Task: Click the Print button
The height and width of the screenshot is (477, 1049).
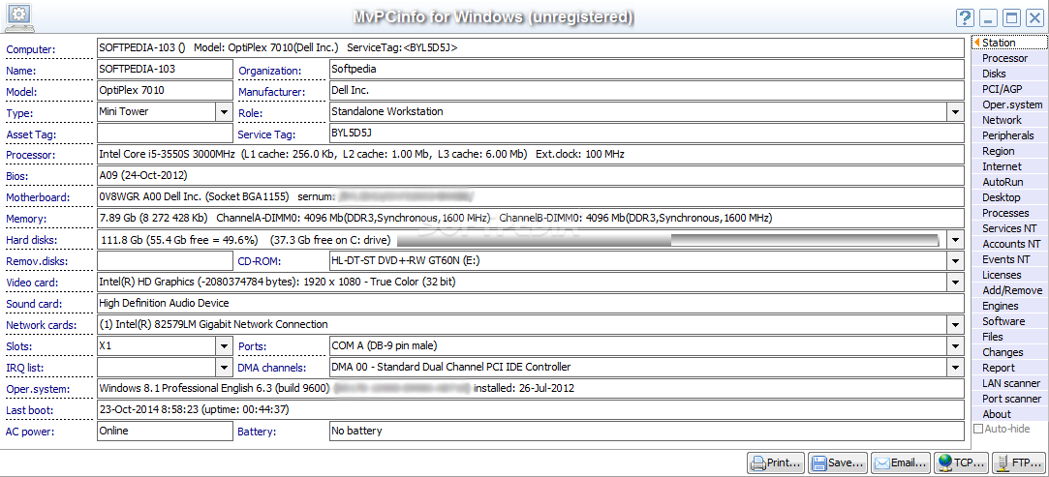Action: (776, 462)
